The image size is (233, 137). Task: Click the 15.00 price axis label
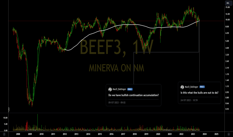tap(227, 7)
